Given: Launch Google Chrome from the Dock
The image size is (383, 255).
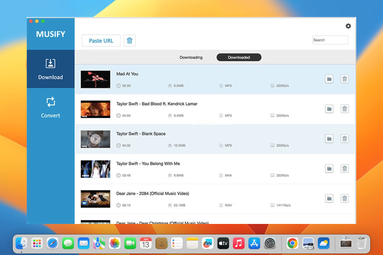Looking at the screenshot, I should [293, 243].
